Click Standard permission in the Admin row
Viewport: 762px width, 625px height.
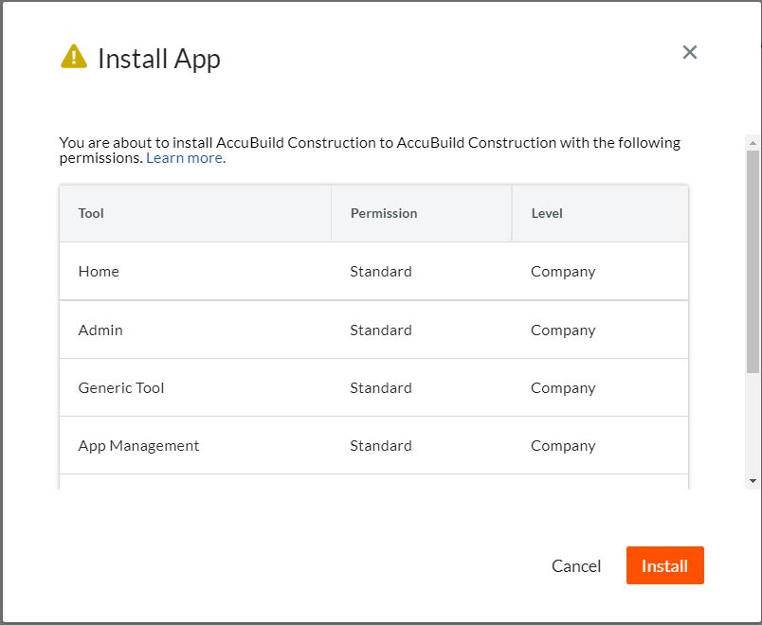coord(381,330)
